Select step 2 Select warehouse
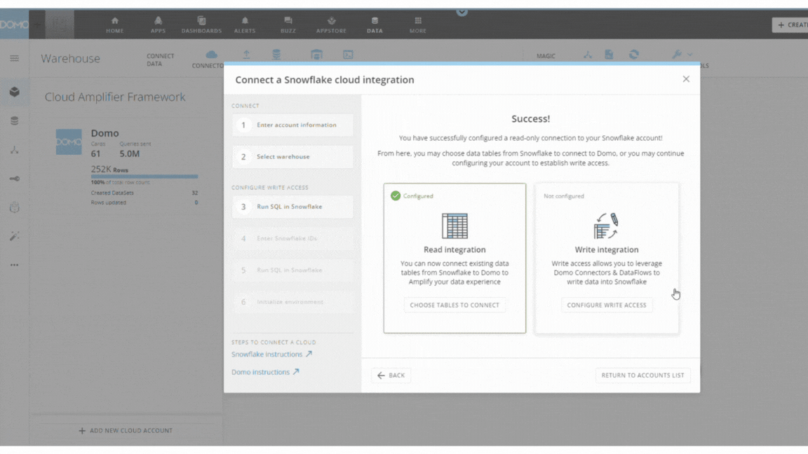 coord(292,157)
